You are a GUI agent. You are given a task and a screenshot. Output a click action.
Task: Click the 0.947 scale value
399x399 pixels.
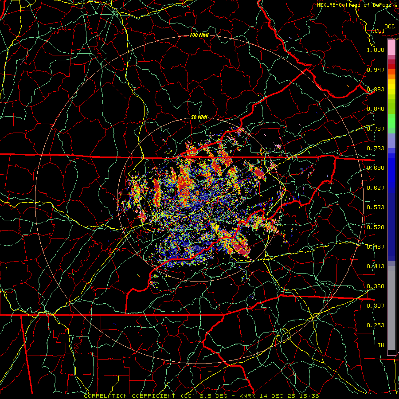pyautogui.click(x=376, y=70)
